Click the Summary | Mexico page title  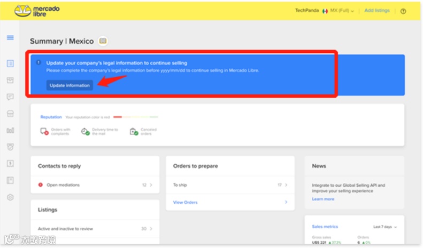(62, 41)
